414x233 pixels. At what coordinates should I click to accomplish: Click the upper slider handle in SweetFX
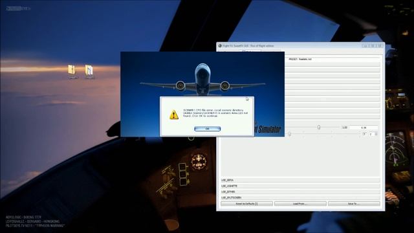(319, 128)
